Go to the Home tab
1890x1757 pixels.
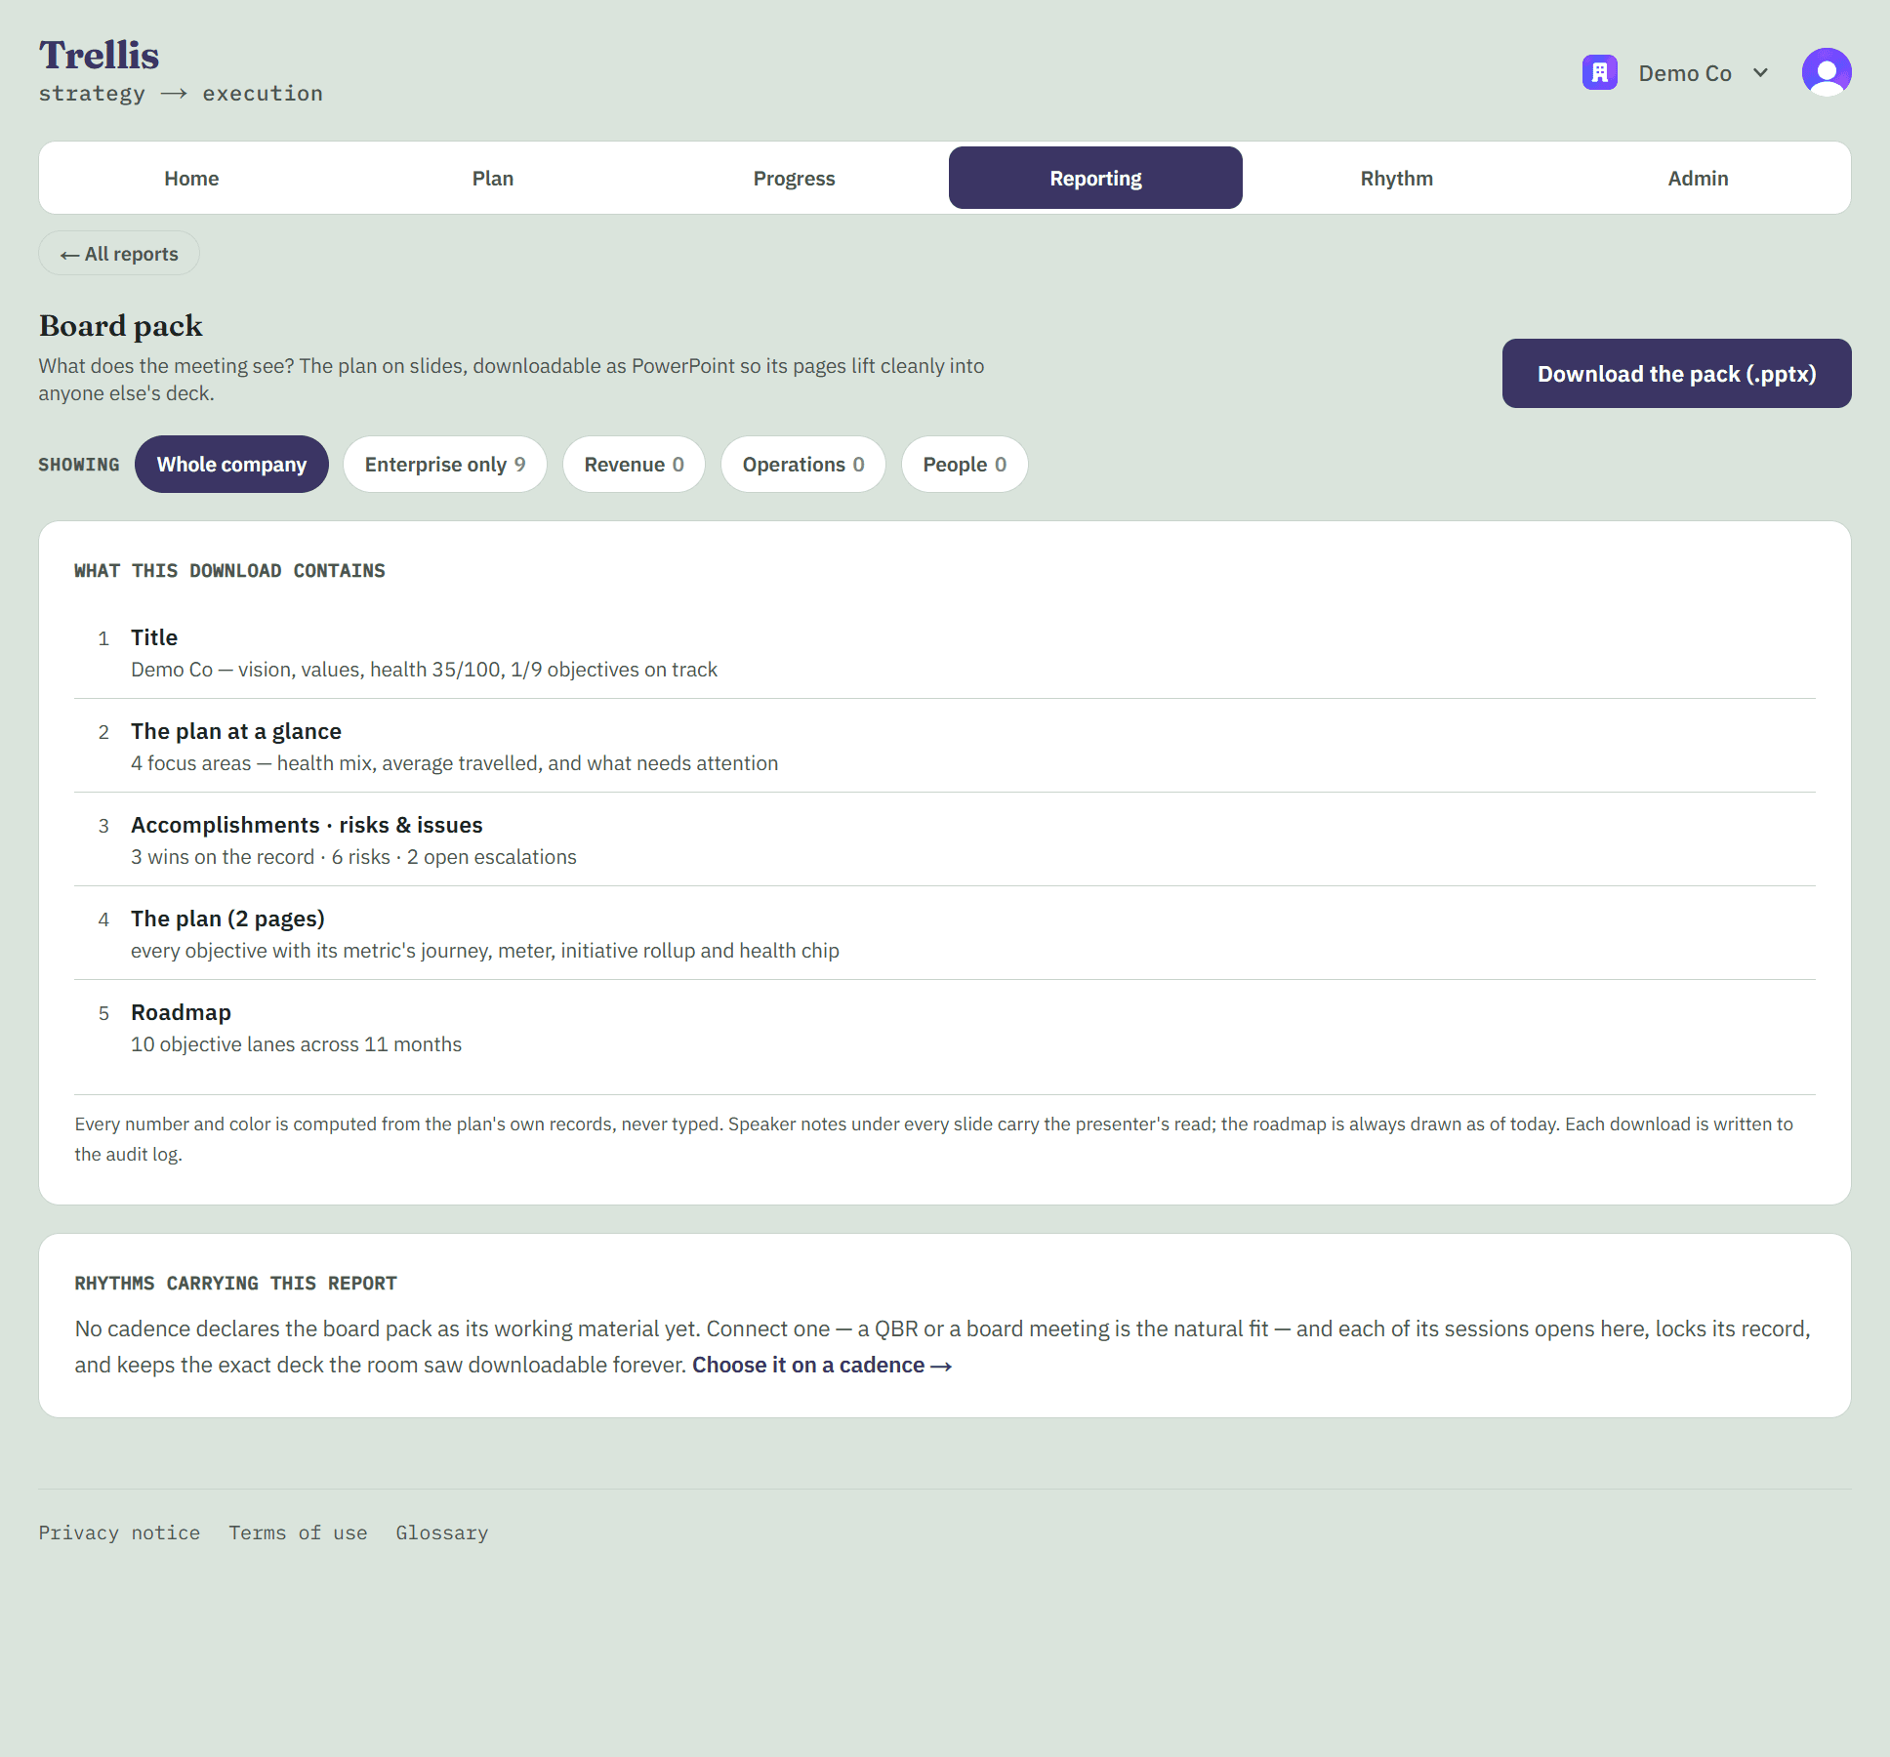pos(191,178)
